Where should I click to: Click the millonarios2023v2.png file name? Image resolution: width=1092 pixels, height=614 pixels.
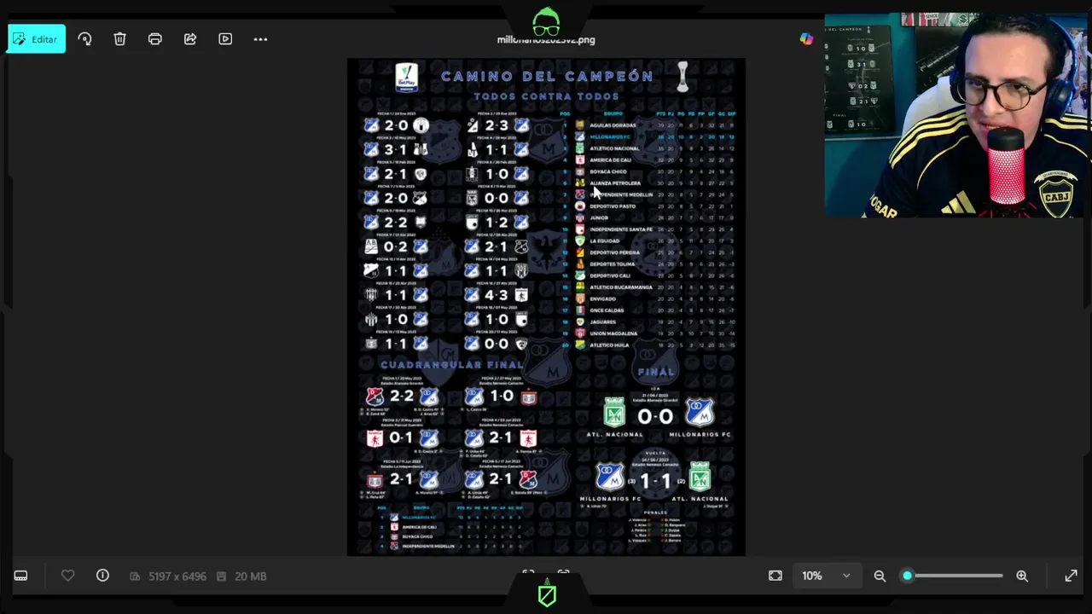coord(546,40)
